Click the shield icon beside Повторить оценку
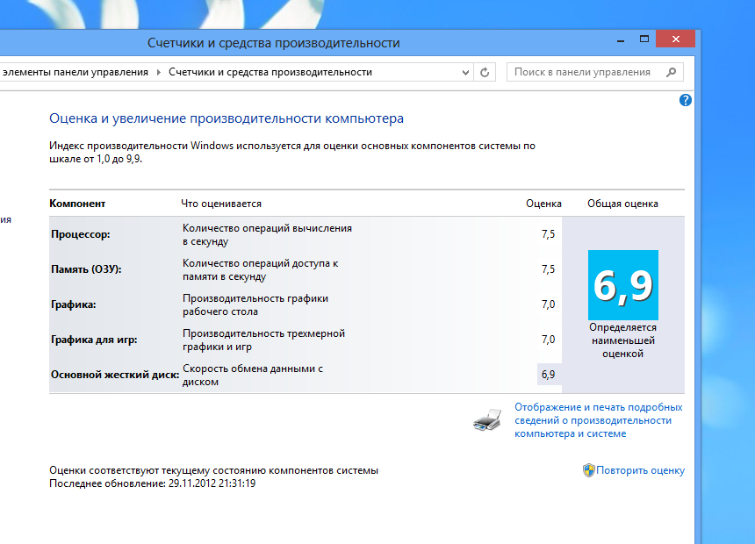 point(588,470)
